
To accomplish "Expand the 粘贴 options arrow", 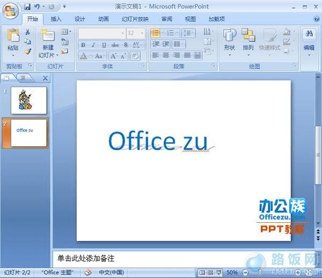I will (x=13, y=55).
